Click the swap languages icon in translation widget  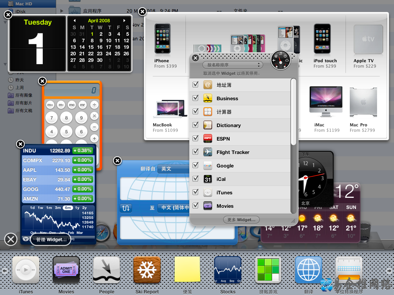(x=126, y=208)
